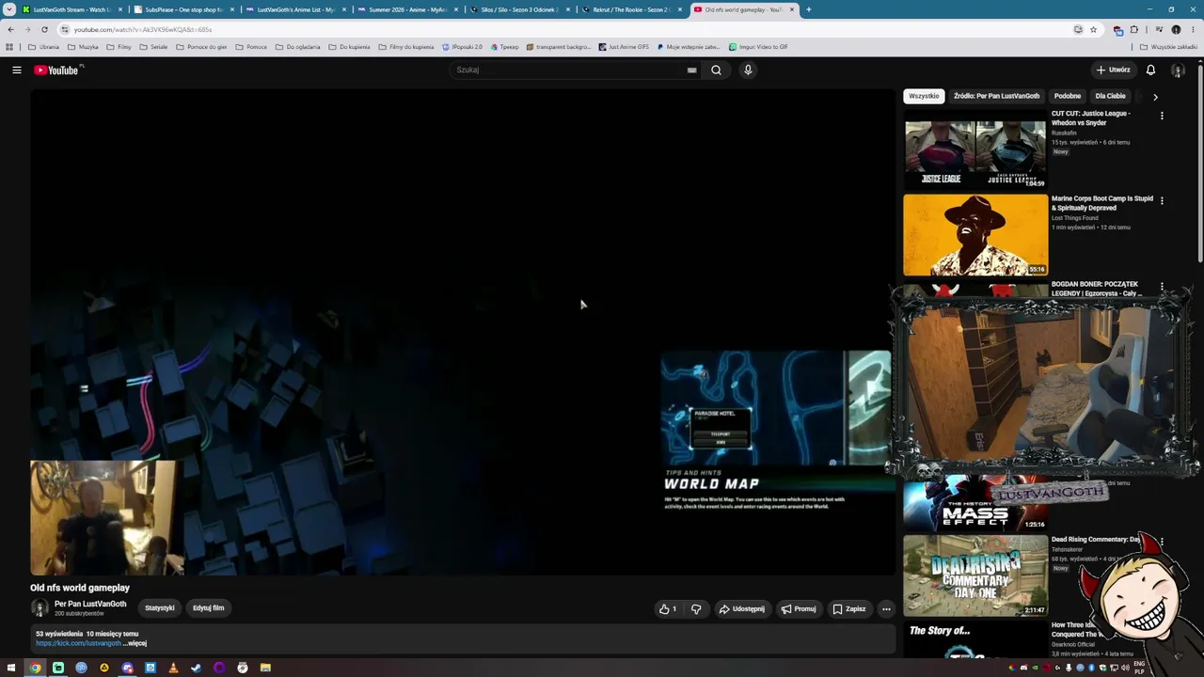Open more actions ellipsis below video

click(885, 608)
